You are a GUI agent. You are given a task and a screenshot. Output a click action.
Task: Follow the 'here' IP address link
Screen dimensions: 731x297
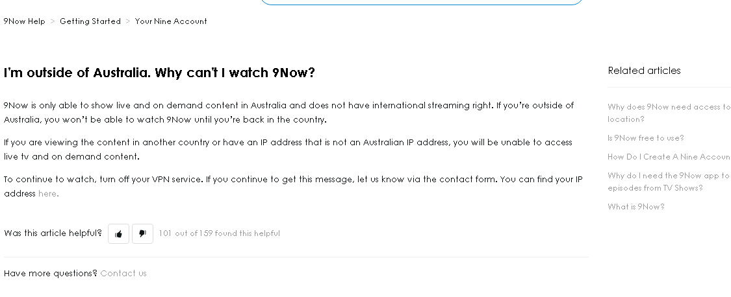(47, 194)
